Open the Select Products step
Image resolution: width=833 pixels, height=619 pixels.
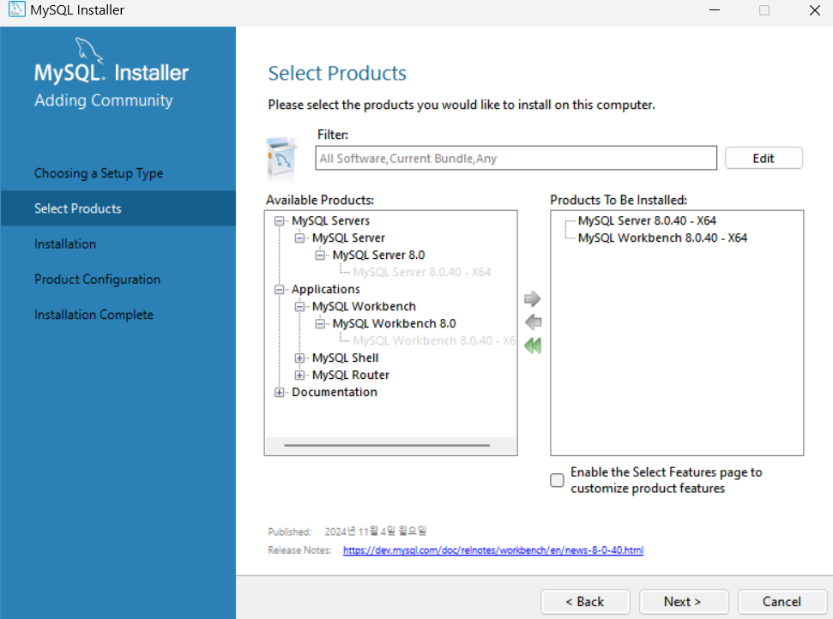118,208
